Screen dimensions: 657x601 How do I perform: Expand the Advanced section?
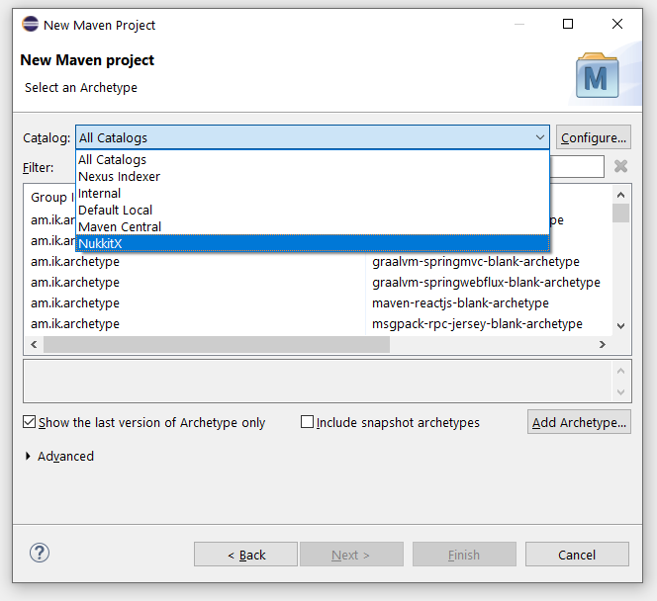(x=29, y=457)
